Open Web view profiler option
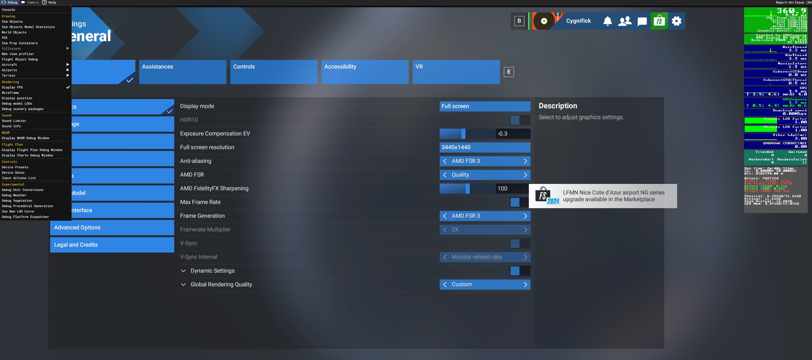Viewport: 812px width, 360px height. coord(36,54)
